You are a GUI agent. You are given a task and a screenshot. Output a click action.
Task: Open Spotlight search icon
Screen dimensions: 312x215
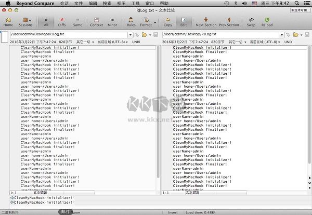coord(297,3)
